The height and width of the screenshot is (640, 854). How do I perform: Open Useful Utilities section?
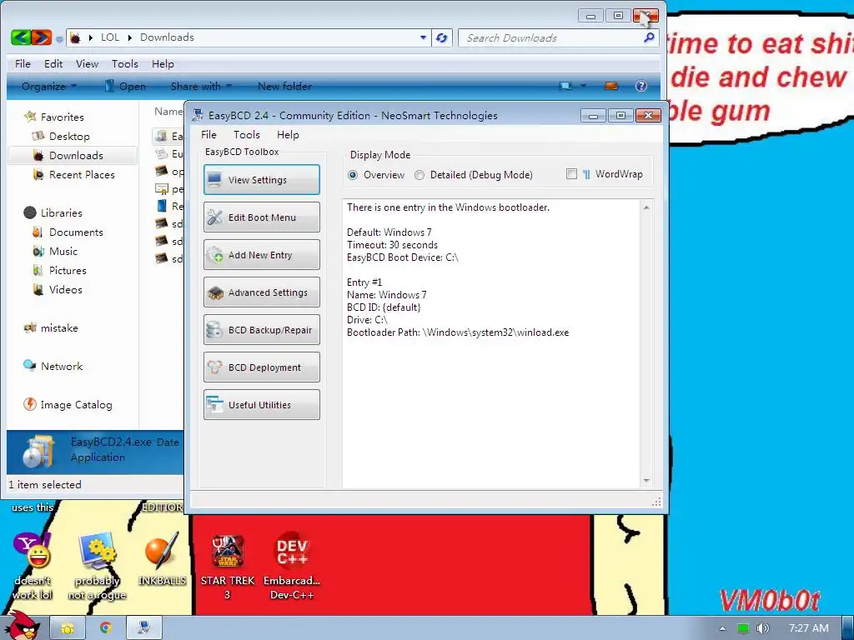point(261,405)
